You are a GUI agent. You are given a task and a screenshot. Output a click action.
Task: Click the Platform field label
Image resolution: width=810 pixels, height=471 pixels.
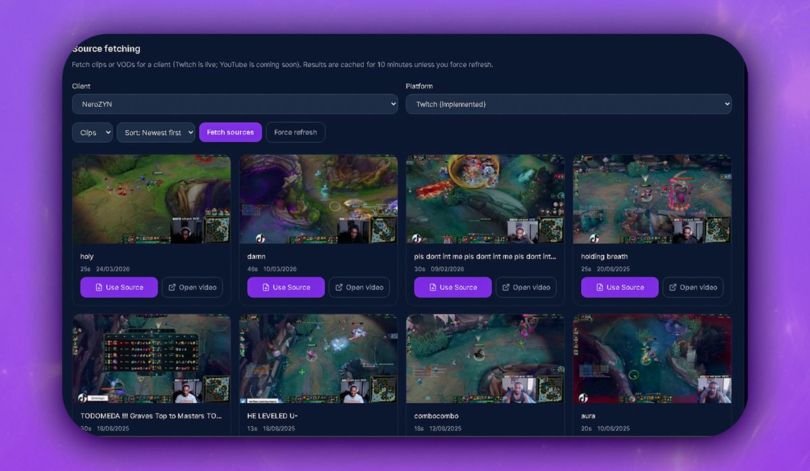419,86
